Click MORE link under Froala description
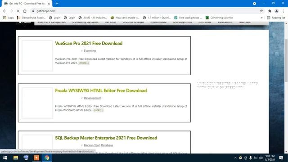Viewport: 288px width, 162px height. (x=98, y=110)
